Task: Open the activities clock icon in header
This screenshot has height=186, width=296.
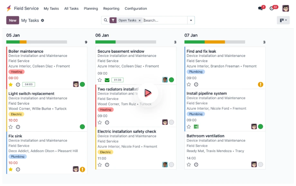Action: pos(272,8)
